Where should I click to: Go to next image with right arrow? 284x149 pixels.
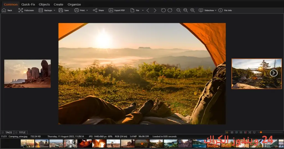[155, 10]
